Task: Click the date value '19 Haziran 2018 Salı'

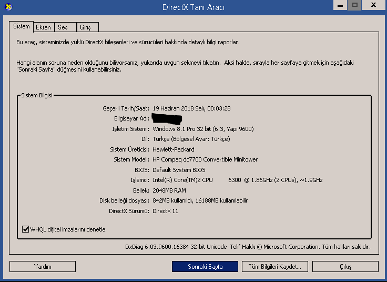Action: (179, 108)
